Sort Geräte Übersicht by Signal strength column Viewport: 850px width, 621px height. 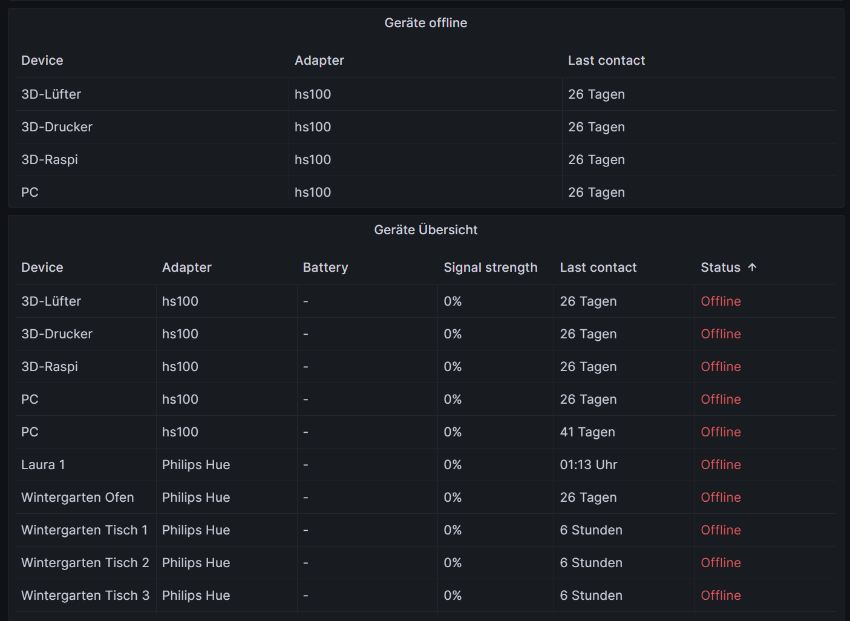pyautogui.click(x=490, y=268)
